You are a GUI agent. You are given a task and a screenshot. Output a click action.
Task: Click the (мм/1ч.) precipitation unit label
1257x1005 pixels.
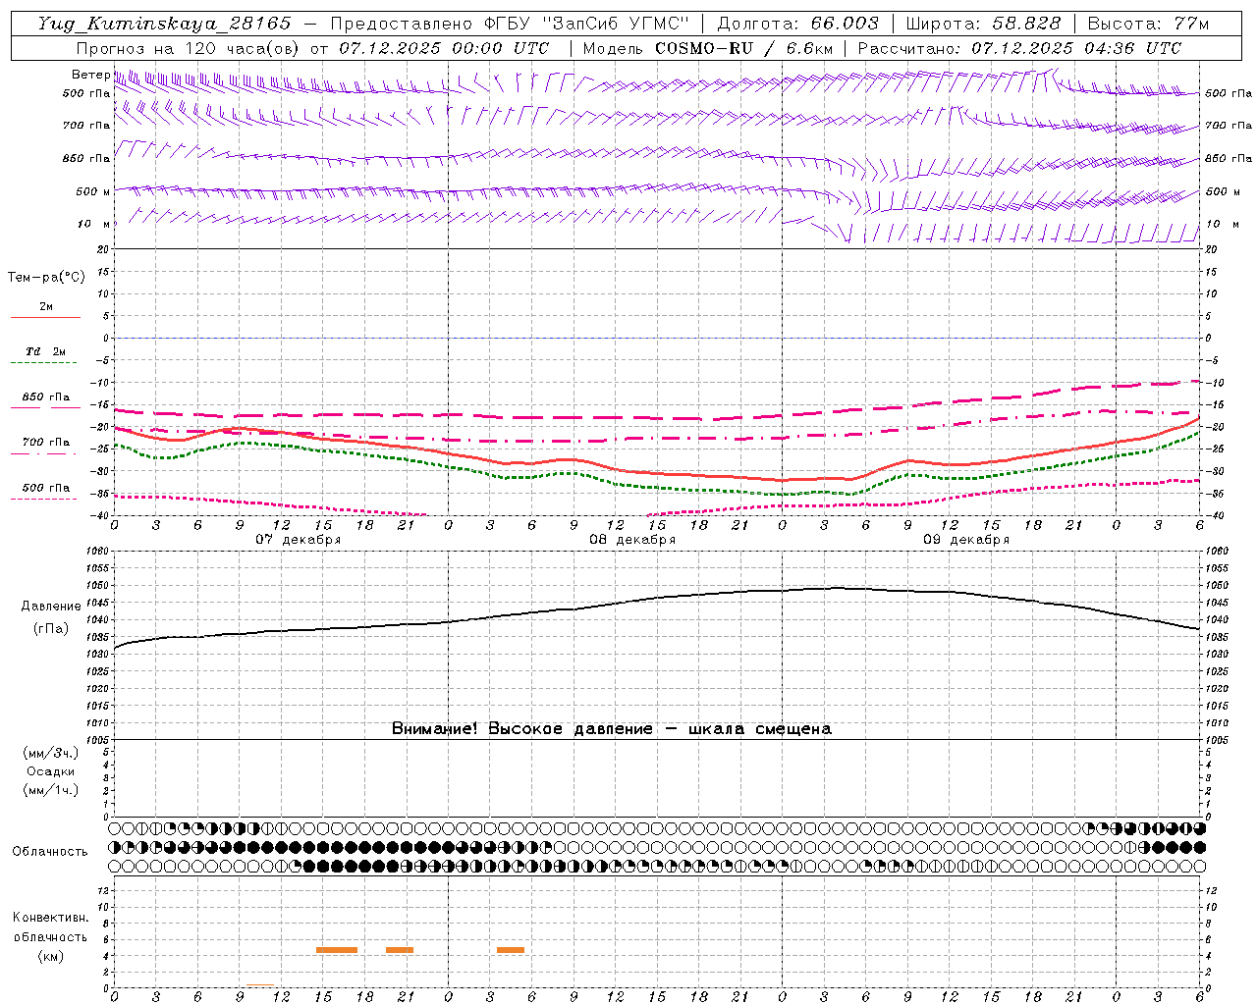(51, 790)
